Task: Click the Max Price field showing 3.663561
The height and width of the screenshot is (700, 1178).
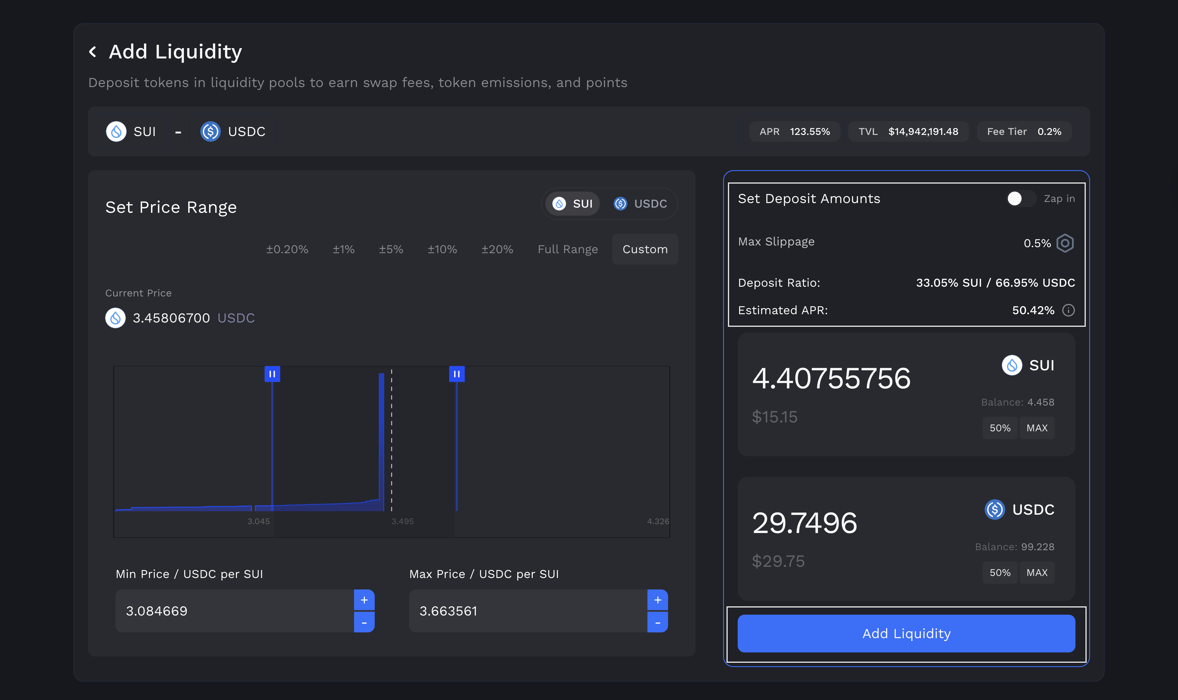Action: (528, 611)
